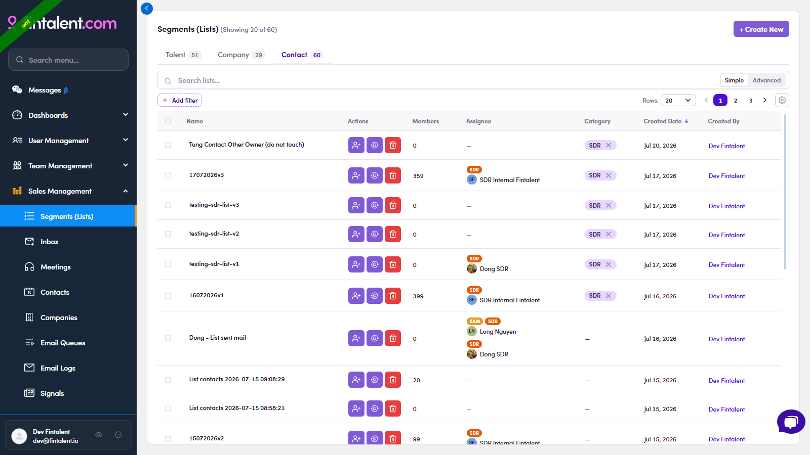
Task: Select the Dong - List sent mail checkbox
Action: pyautogui.click(x=168, y=338)
